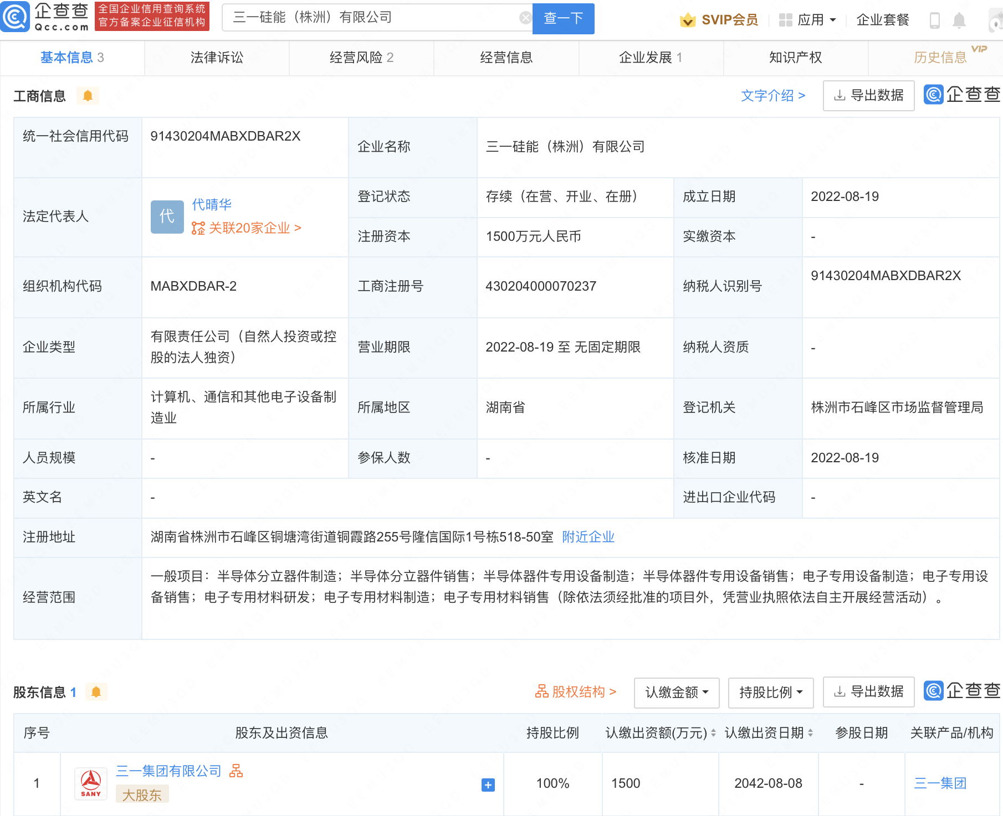Screen dimensions: 1003x816
Task: Open the 代晴华 legal representative link
Action: 212,205
